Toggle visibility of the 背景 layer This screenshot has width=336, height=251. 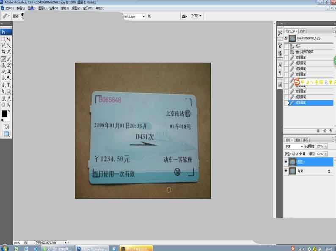286,171
